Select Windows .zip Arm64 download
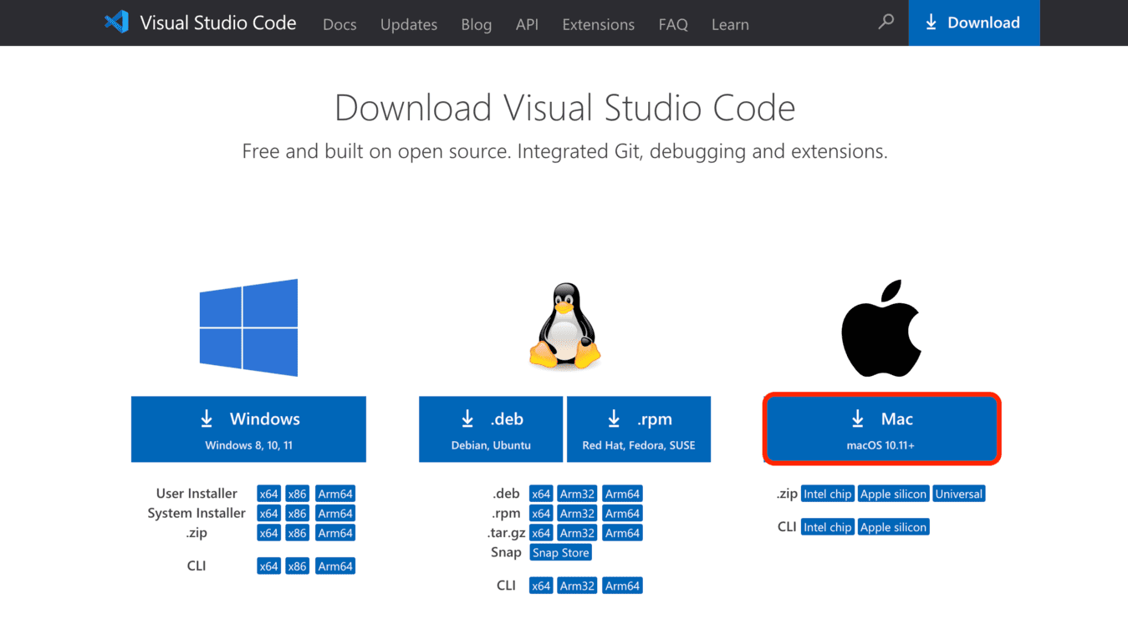 pos(335,533)
